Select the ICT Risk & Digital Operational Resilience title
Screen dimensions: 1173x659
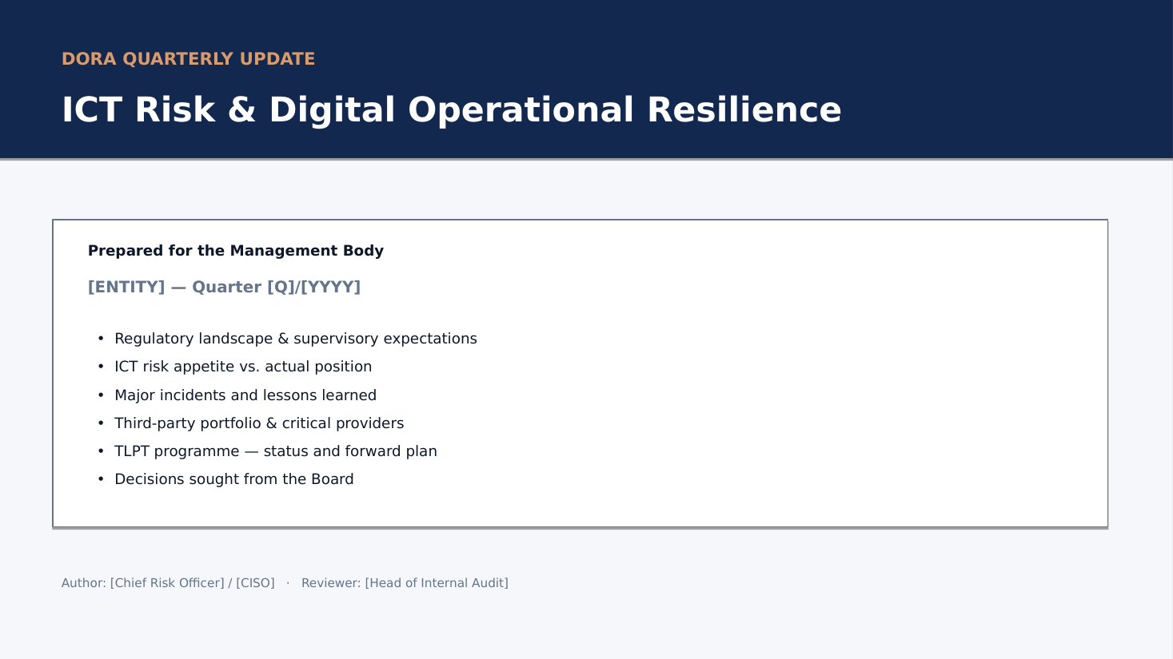click(452, 109)
